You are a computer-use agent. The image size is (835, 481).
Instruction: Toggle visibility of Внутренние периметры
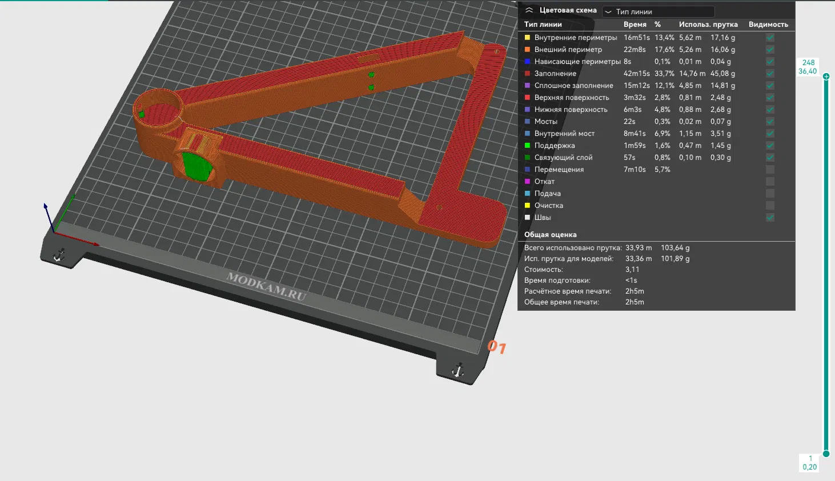point(770,38)
